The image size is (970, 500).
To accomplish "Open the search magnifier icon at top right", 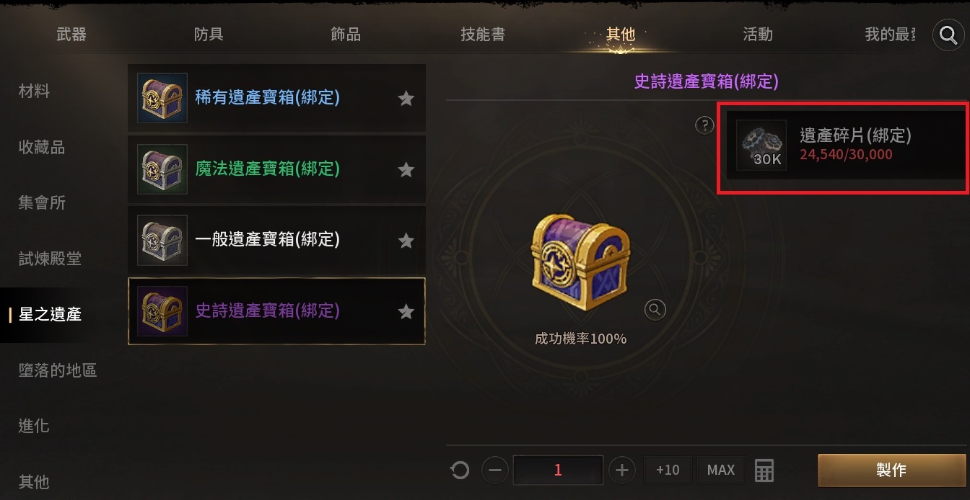I will 948,35.
